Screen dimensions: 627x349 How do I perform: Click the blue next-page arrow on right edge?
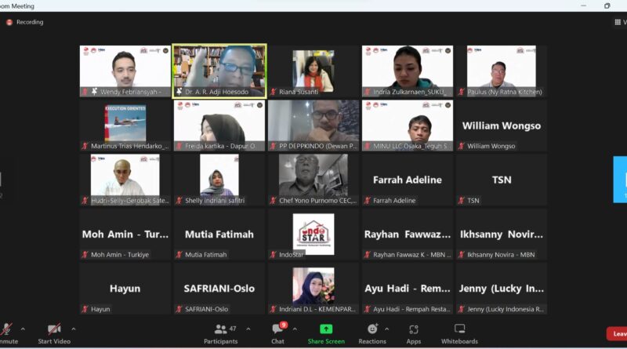point(621,180)
